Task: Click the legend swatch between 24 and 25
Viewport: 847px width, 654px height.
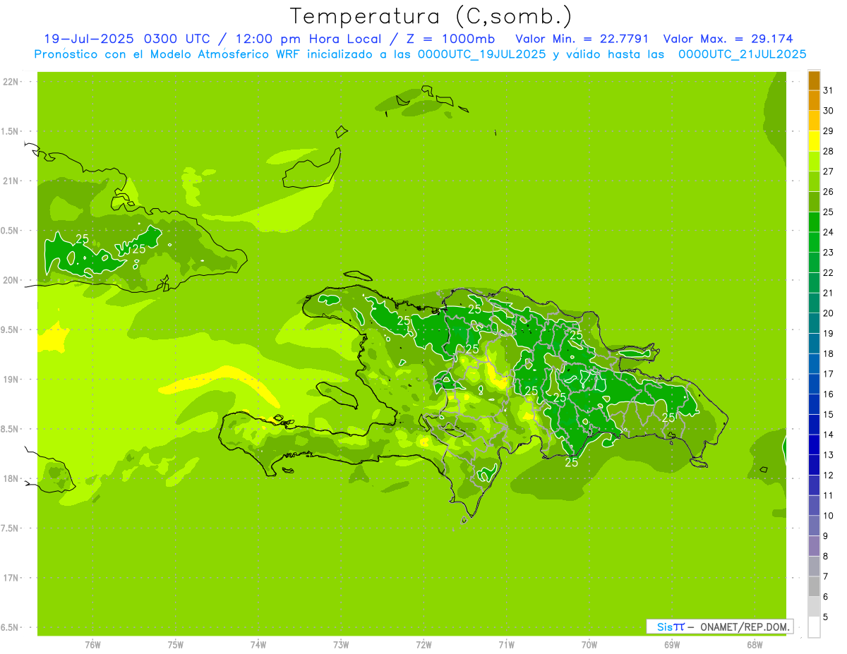Action: 814,222
